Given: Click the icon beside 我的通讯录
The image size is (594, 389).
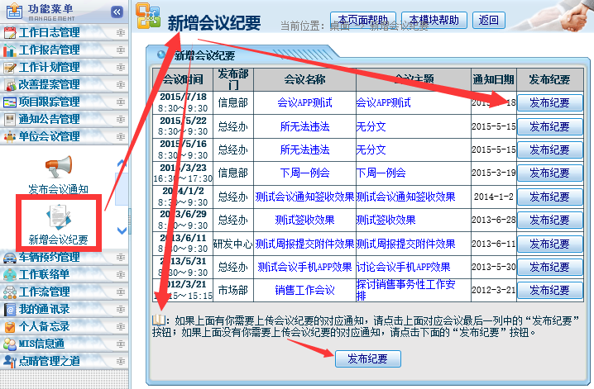Looking at the screenshot, I should pyautogui.click(x=10, y=309).
